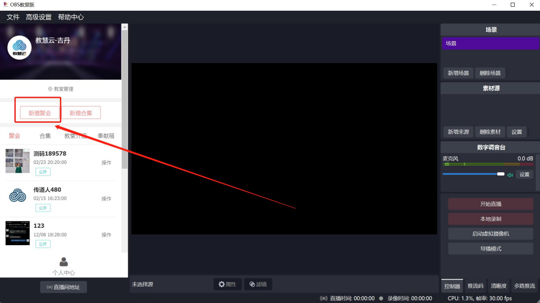Viewport: 540px width, 303px height.
Task: Open the 操作 menu for entry 123
Action: [x=106, y=235]
